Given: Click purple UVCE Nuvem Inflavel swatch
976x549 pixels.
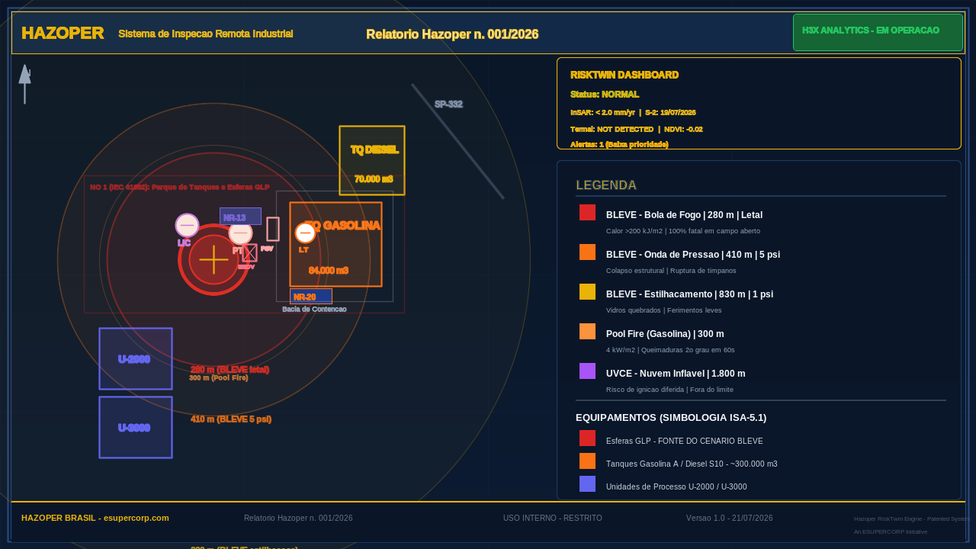Looking at the screenshot, I should point(587,371).
